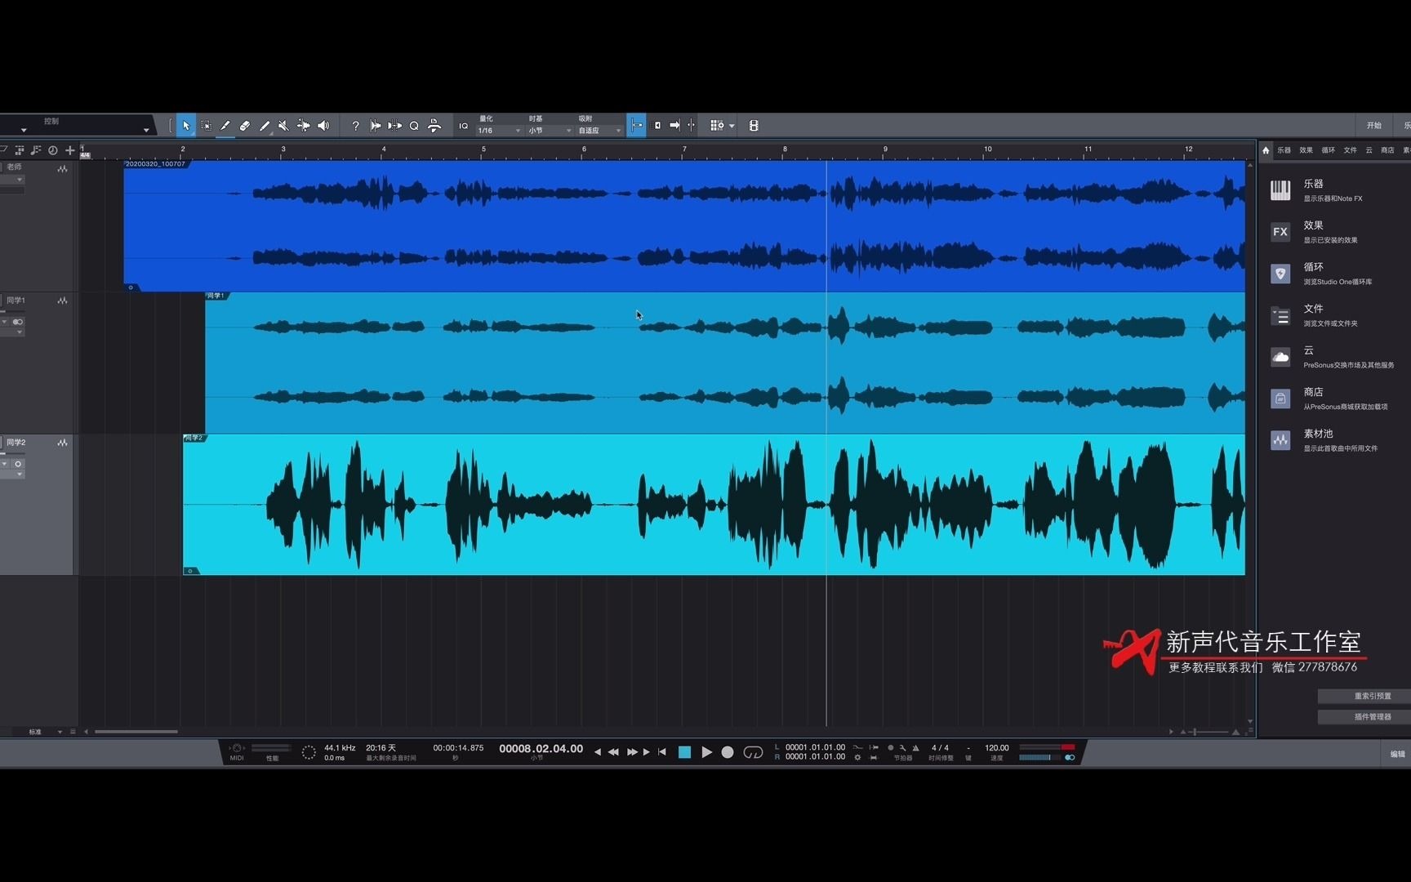The image size is (1411, 882).
Task: Select the Eraser tool
Action: pyautogui.click(x=245, y=126)
